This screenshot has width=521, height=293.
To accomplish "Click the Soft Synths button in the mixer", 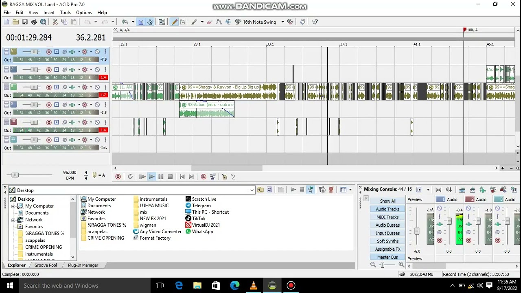I will click(x=387, y=241).
